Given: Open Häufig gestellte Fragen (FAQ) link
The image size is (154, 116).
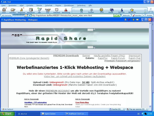Looking at the screenshot, I should (x=109, y=56).
